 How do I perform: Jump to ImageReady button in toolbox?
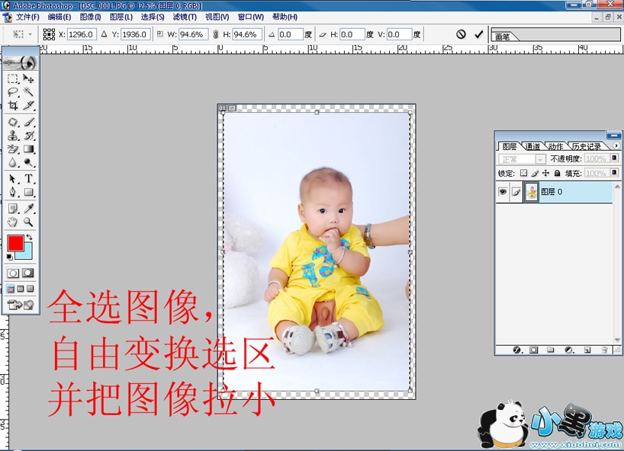[21, 305]
